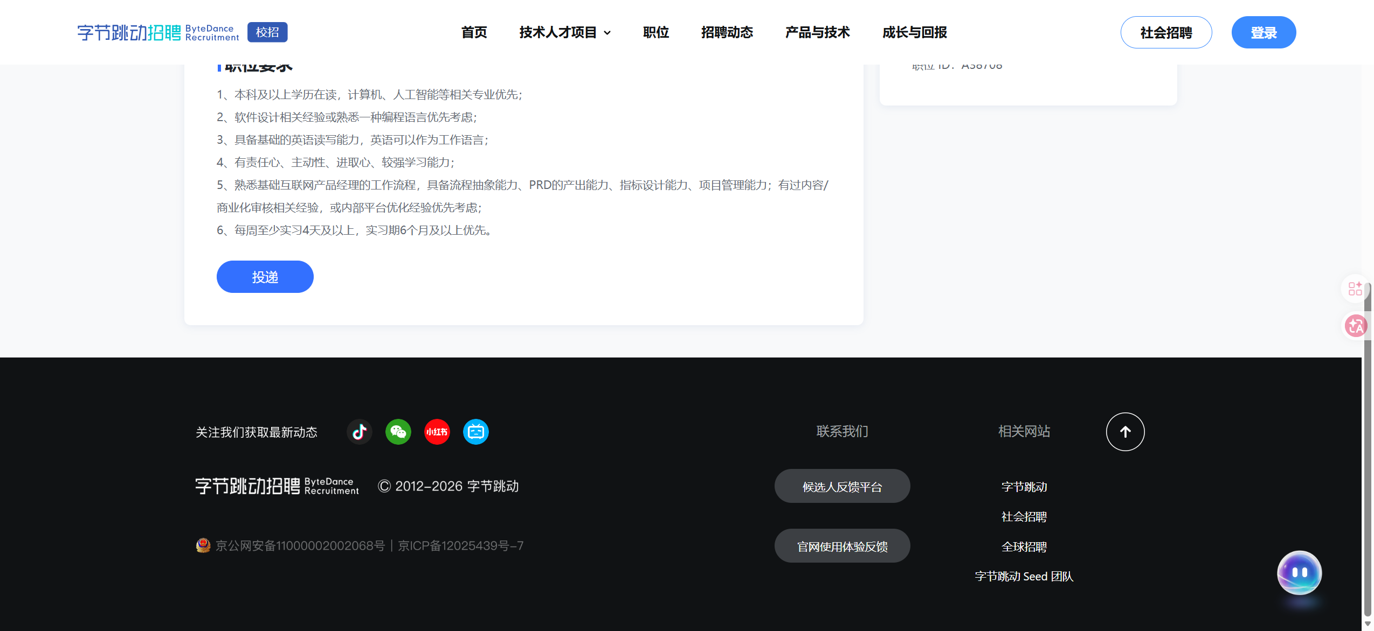Click the ByteDance Recruitment header logo
The width and height of the screenshot is (1374, 631).
pos(158,32)
